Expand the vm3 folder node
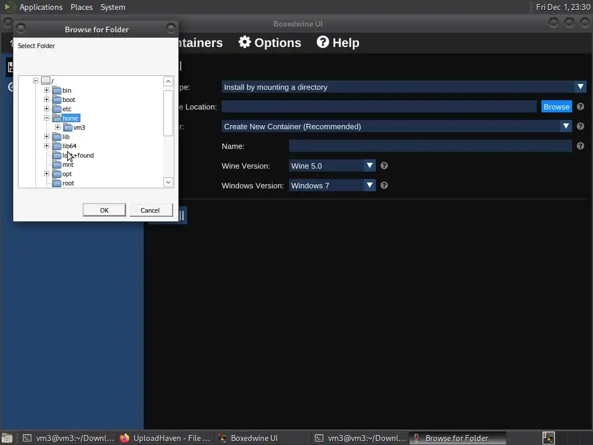Image resolution: width=593 pixels, height=445 pixels. pyautogui.click(x=57, y=127)
